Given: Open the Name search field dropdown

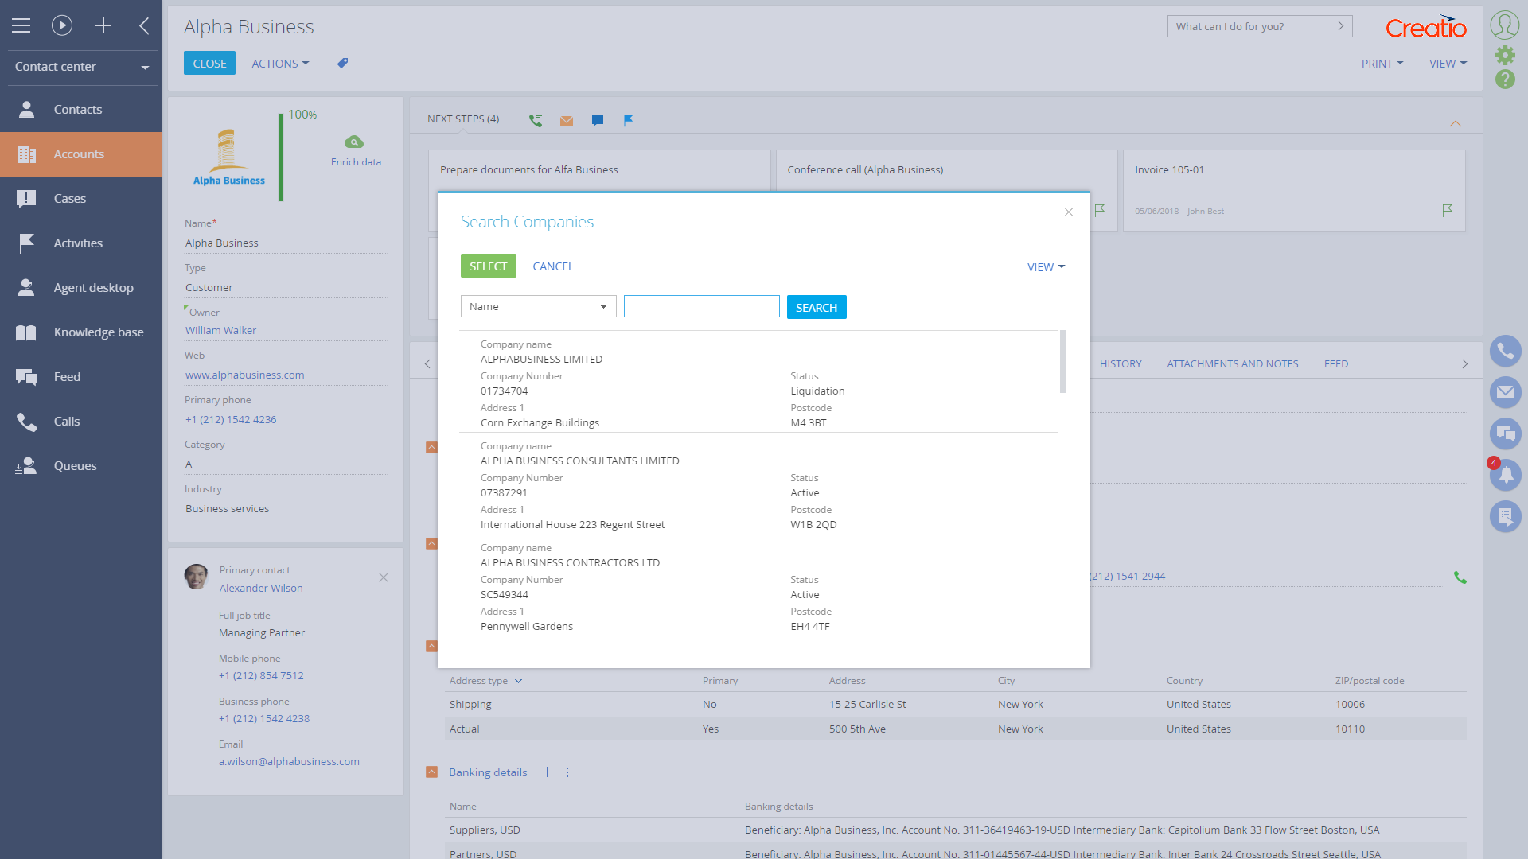Looking at the screenshot, I should (539, 306).
